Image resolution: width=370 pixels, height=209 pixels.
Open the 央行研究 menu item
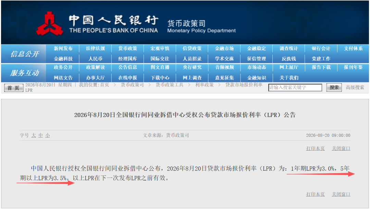tap(192, 67)
